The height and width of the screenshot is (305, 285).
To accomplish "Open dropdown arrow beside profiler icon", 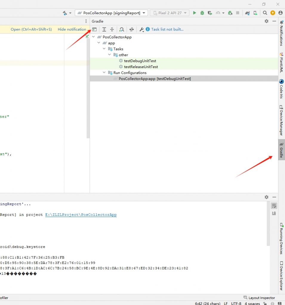I will (223, 13).
